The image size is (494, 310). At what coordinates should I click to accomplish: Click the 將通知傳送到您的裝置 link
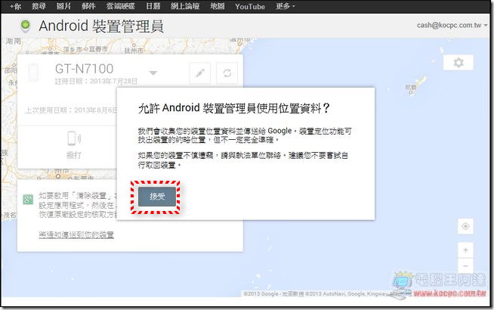[76, 235]
